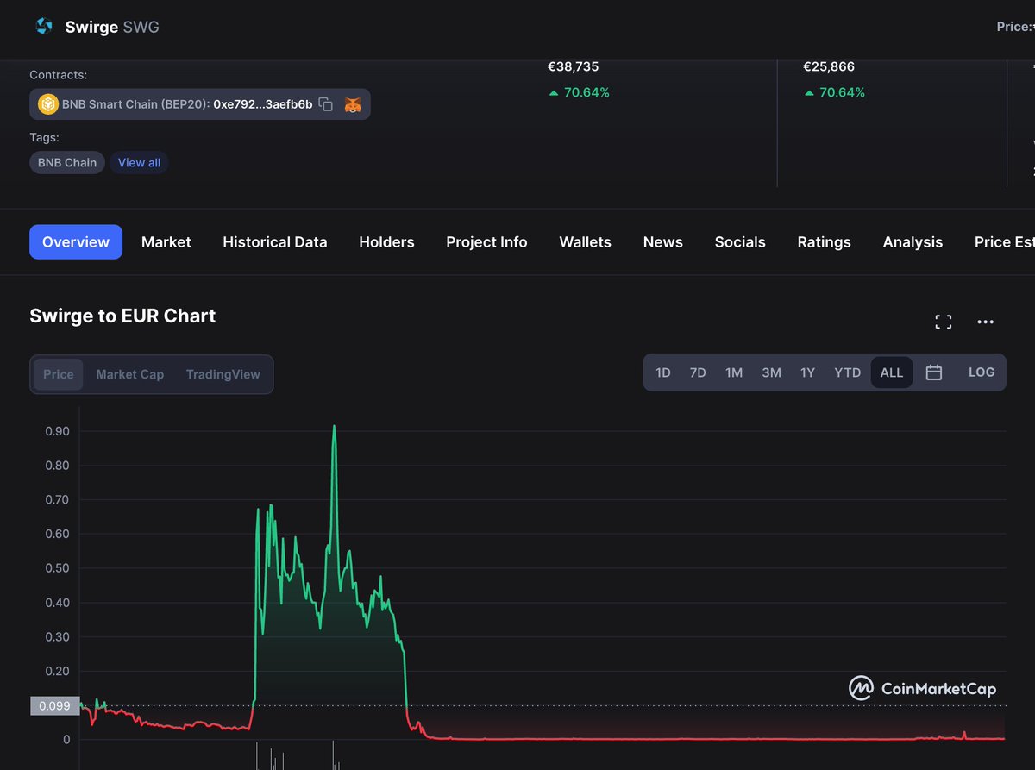This screenshot has width=1035, height=770.
Task: Set chart range to 7D
Action: (698, 372)
